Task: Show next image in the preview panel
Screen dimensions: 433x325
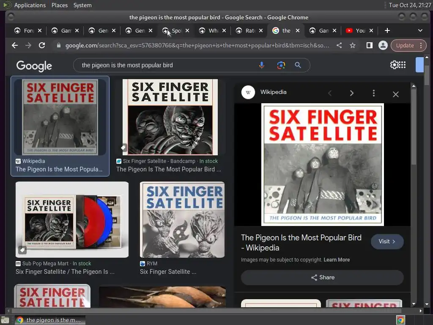Action: tap(351, 93)
